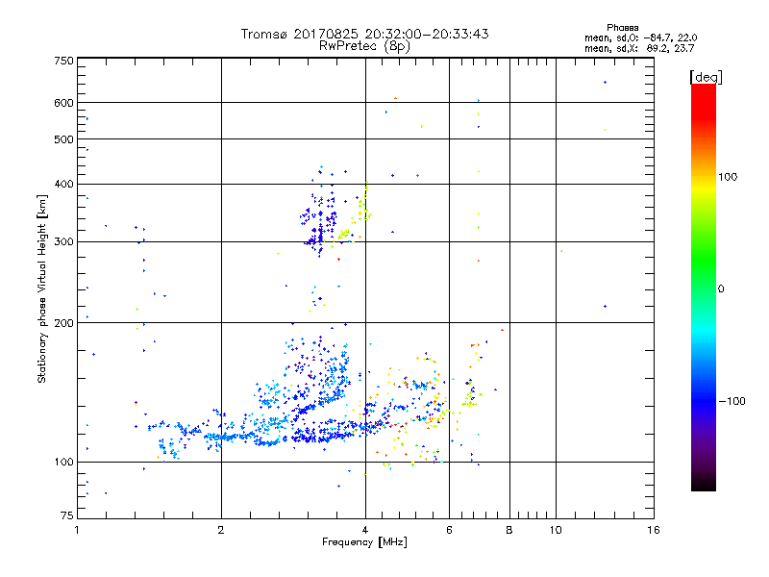Click the 'Frequency [MHz]' axis title
Viewport: 769px width, 577px height.
click(364, 542)
